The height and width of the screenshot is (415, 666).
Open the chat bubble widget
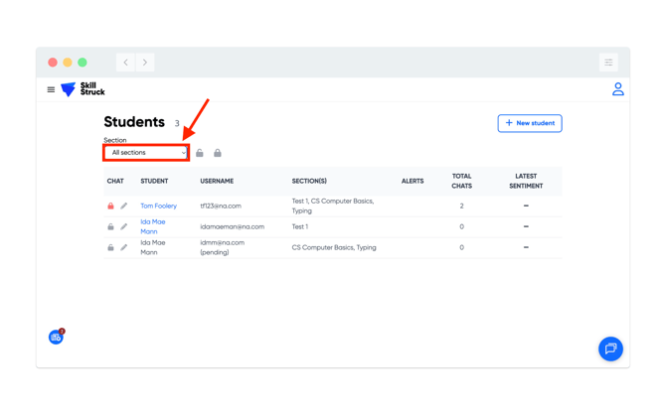tap(610, 348)
